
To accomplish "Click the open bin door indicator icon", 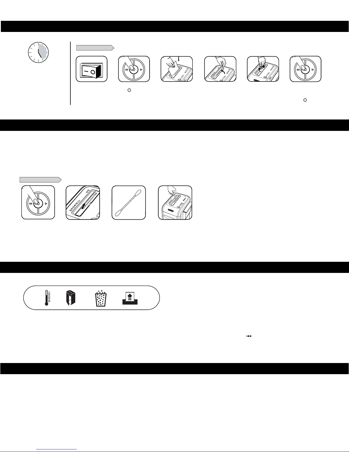I will (70, 298).
